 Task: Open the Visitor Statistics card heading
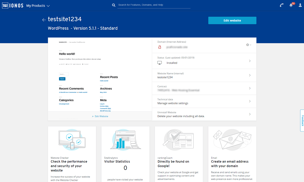117,161
